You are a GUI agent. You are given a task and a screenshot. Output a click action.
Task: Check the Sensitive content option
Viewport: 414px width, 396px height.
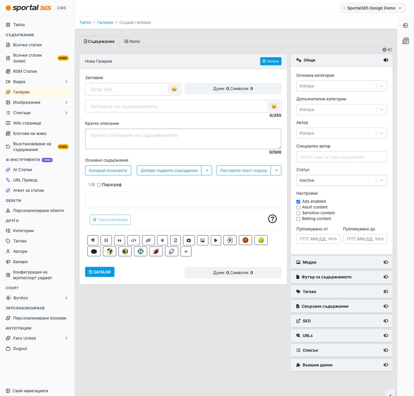point(298,213)
